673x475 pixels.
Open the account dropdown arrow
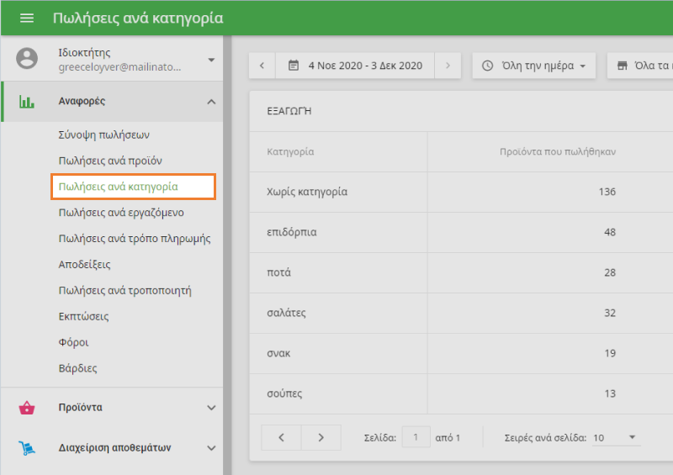tap(211, 60)
